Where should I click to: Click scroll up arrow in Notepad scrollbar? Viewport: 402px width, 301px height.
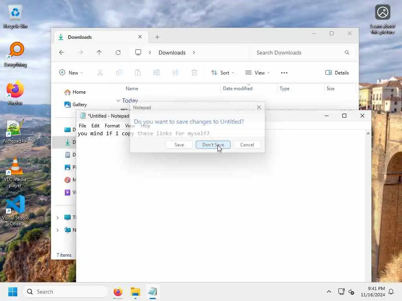368,133
